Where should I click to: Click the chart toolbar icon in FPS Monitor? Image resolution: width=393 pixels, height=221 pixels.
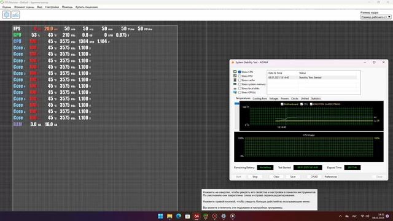pos(15,15)
